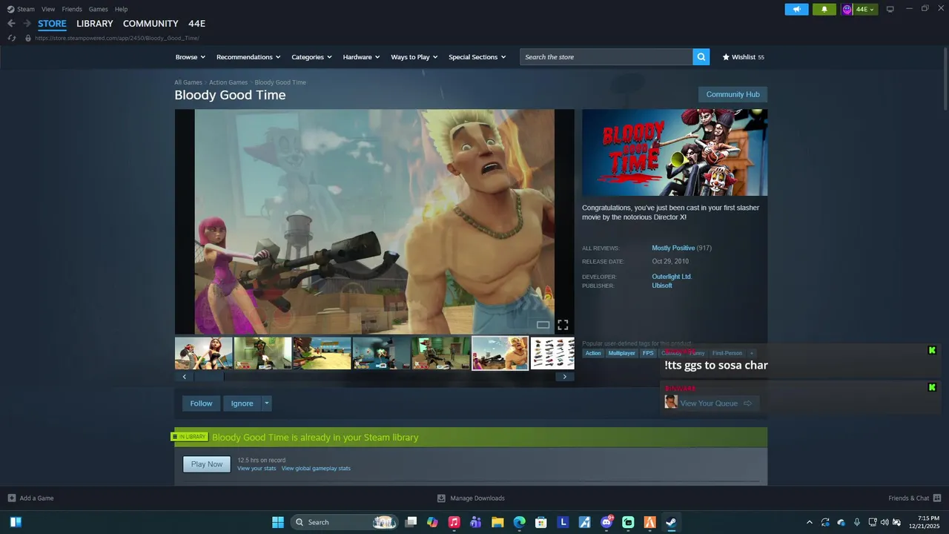Image resolution: width=949 pixels, height=534 pixels.
Task: Open Microsoft Edge from the taskbar
Action: (520, 522)
